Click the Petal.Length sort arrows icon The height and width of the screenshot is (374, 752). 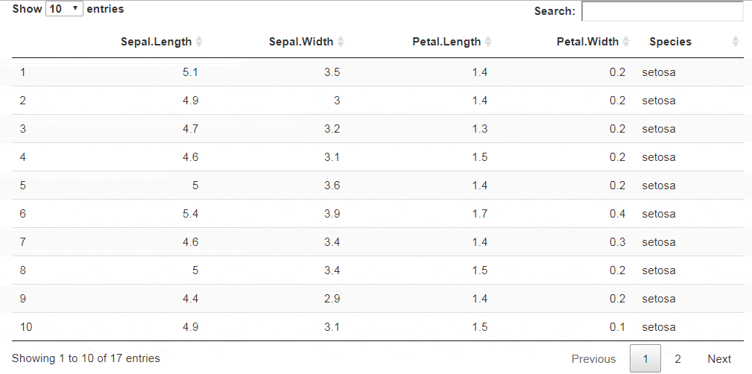[488, 42]
